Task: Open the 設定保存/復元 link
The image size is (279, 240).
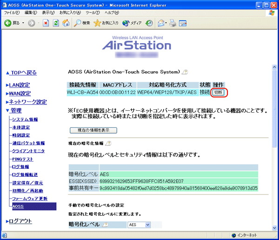Action: click(x=27, y=183)
